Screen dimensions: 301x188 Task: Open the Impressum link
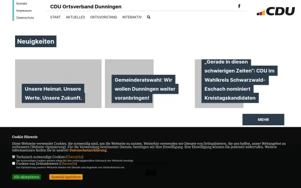(x=24, y=11)
